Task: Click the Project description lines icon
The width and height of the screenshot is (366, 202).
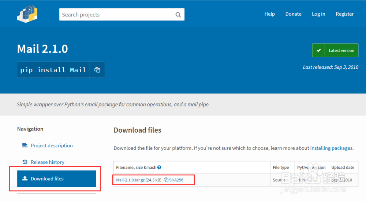Action: point(25,145)
